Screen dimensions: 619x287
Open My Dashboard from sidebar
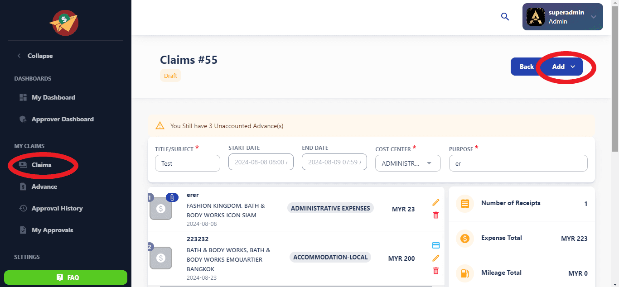click(x=53, y=97)
